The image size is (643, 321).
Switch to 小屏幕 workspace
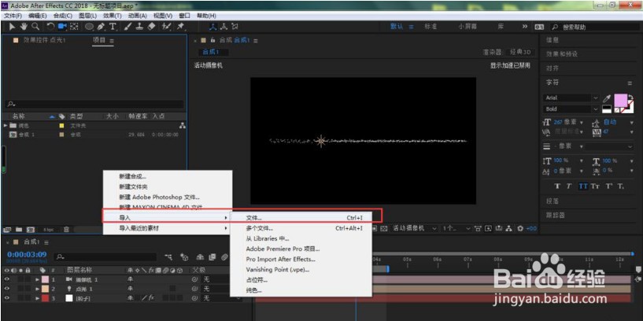pos(467,26)
